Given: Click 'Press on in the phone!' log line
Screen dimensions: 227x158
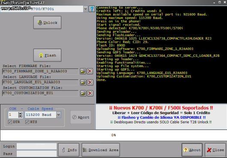Looking at the screenshot, I should (119, 21).
